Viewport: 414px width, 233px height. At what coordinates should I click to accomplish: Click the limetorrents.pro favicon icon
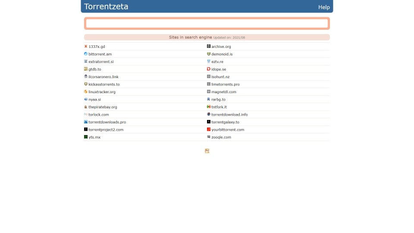coord(209,84)
